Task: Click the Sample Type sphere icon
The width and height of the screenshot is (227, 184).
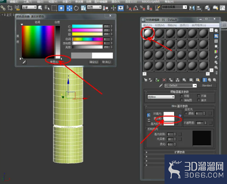Action: (x=216, y=31)
